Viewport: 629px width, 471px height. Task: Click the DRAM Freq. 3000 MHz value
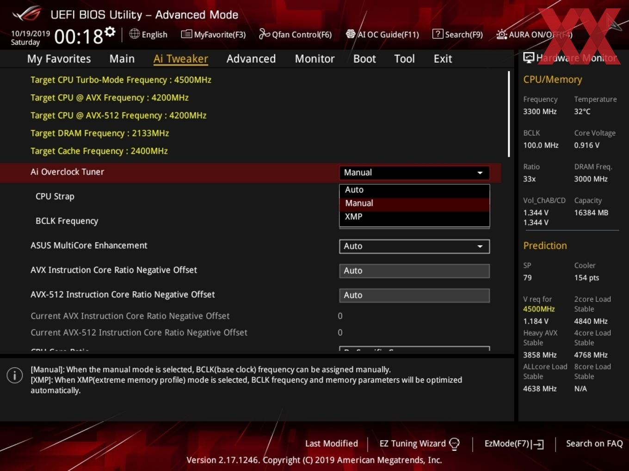[591, 179]
